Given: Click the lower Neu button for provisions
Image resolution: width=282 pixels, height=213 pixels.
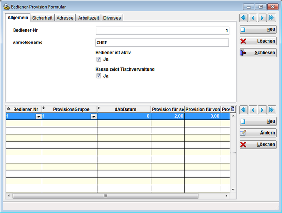Looking at the screenshot, I should click(x=258, y=121).
